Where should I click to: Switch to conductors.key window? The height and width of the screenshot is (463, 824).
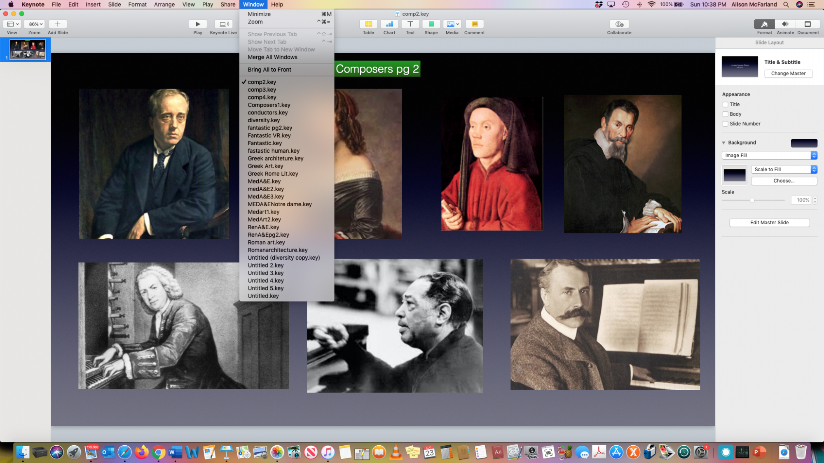(x=287, y=112)
